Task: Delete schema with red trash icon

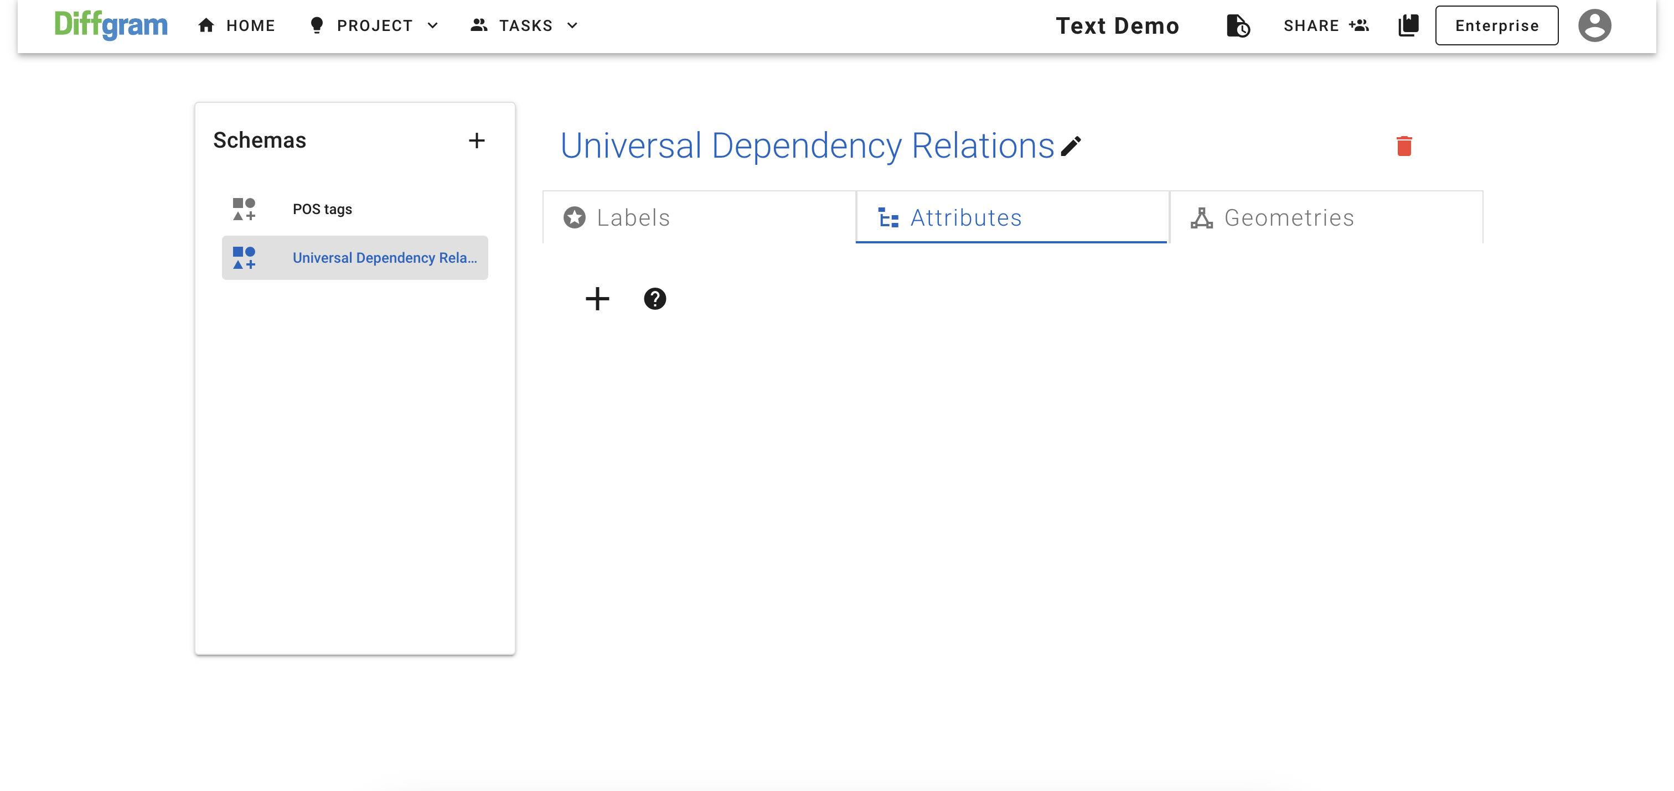Action: click(1404, 146)
